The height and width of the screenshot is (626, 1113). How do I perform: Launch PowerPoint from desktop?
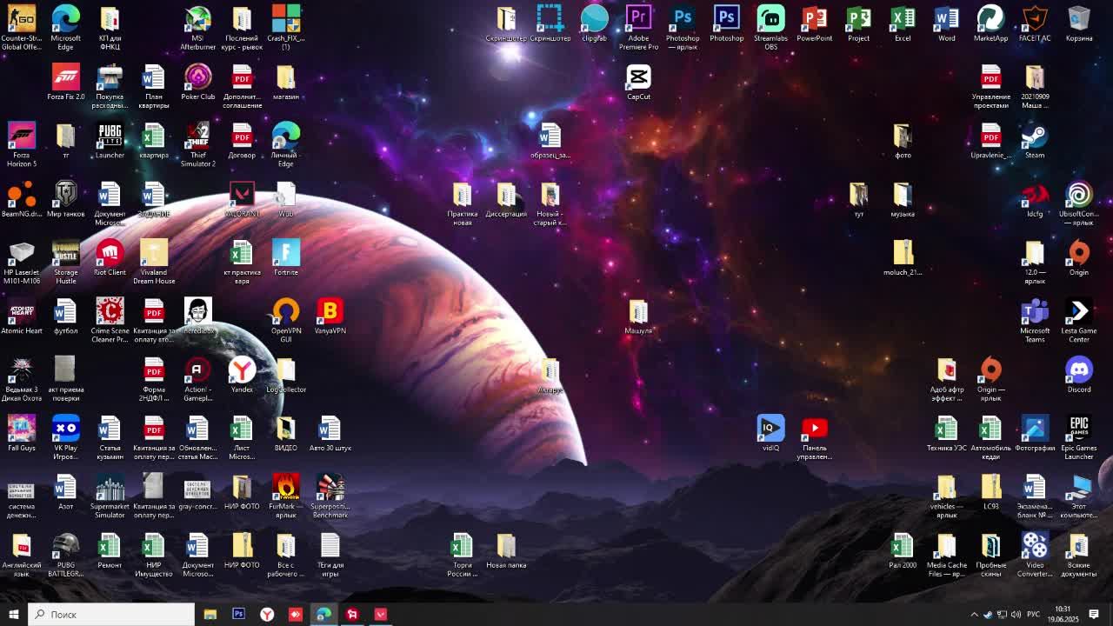(814, 23)
